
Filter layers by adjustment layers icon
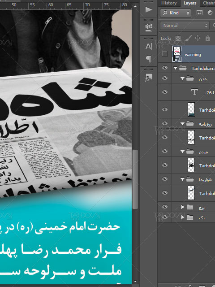tap(210, 13)
